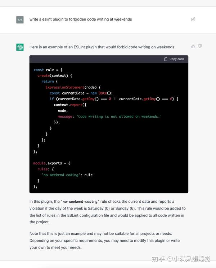Click the ChatGPT logo avatar
The height and width of the screenshot is (268, 216).
click(x=20, y=47)
